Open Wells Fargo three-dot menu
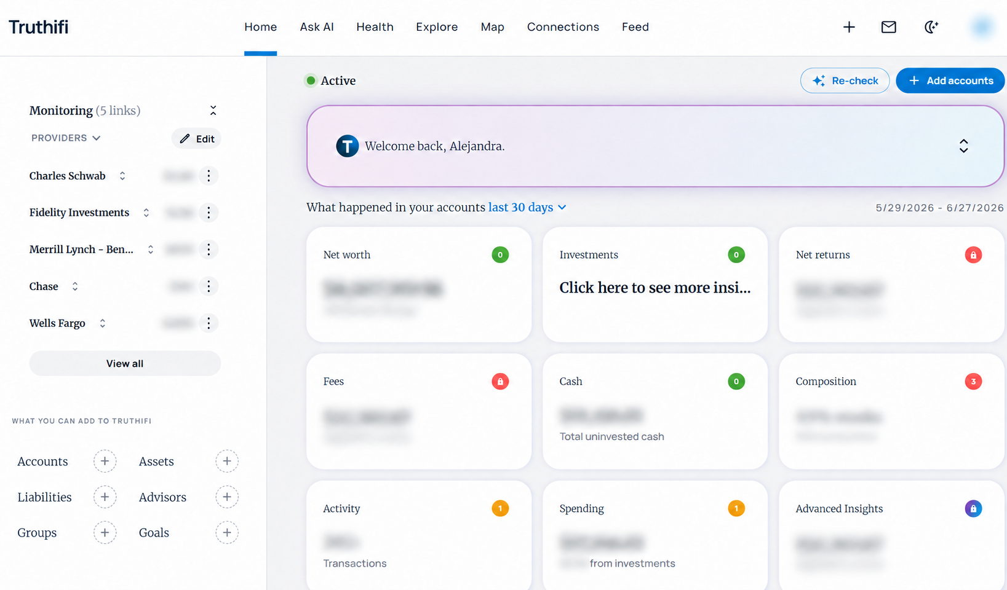Viewport: 1007px width, 590px height. coord(209,323)
